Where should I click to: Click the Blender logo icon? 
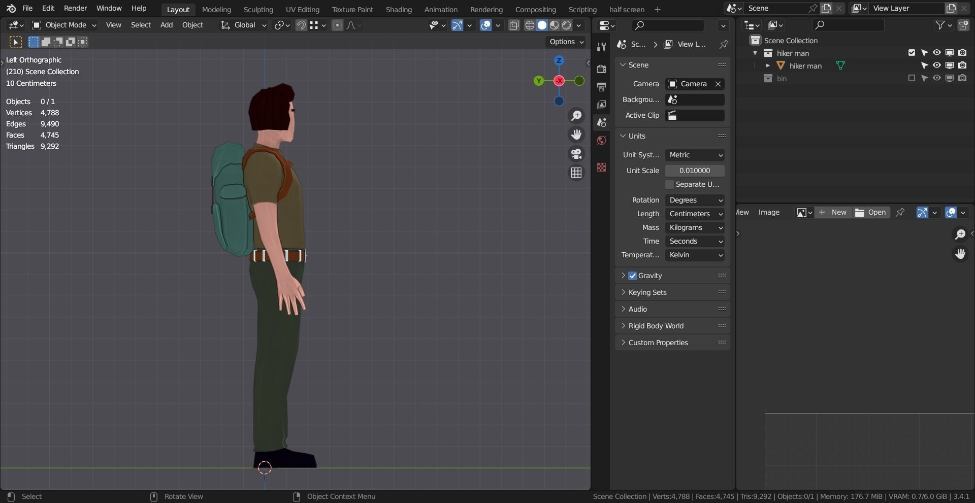[x=11, y=9]
